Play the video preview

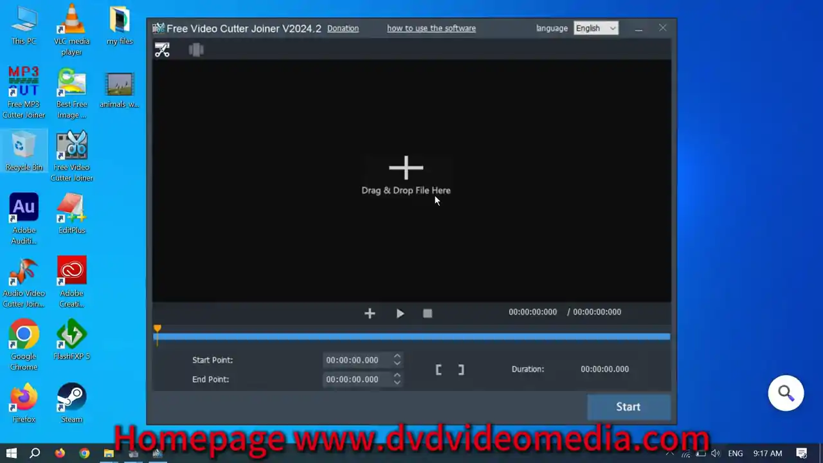(400, 313)
